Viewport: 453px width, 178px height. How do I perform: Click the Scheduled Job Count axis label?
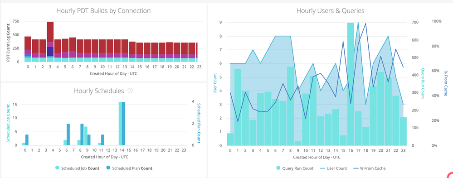8,124
